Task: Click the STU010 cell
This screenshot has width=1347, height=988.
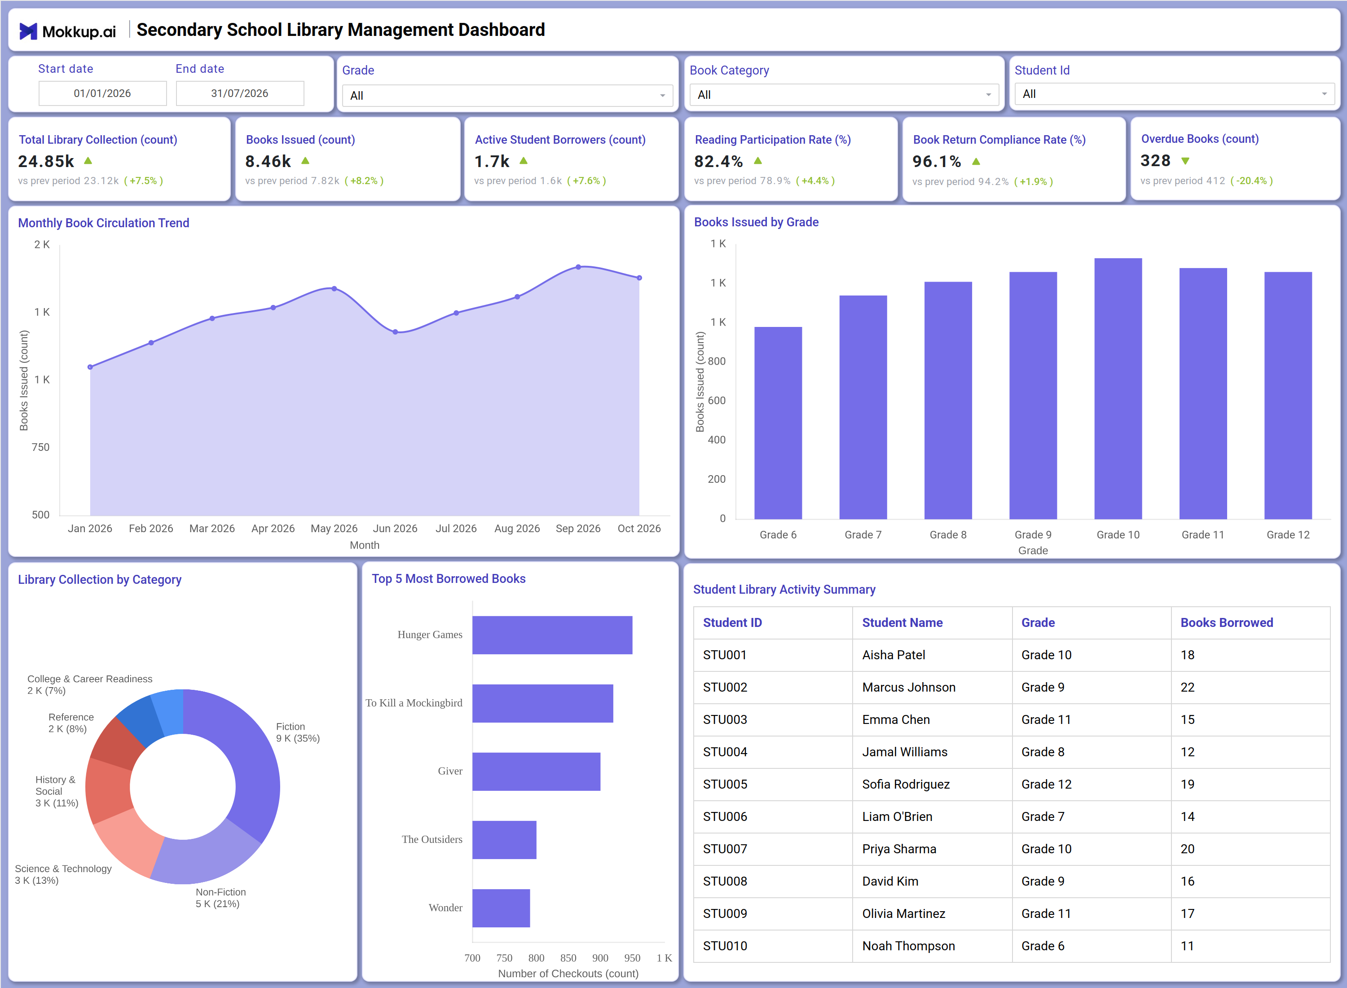Action: (773, 945)
